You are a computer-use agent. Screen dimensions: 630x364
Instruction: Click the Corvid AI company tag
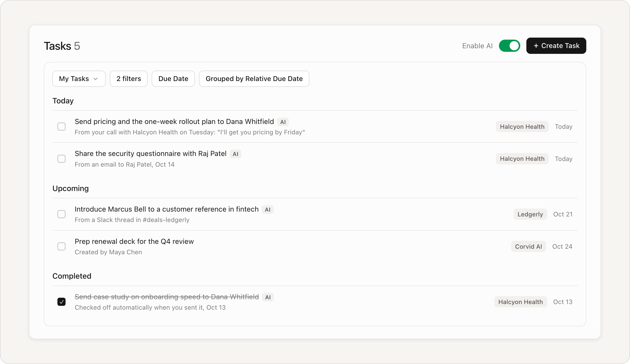pyautogui.click(x=528, y=246)
